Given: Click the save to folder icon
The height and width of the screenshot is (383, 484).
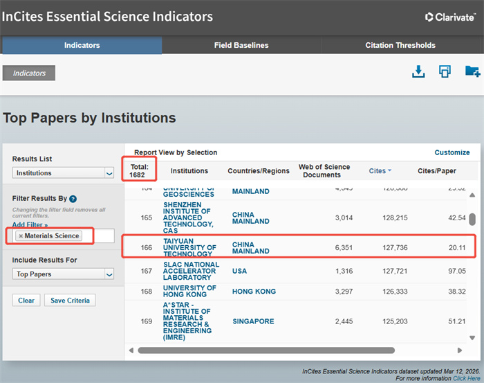Looking at the screenshot, I should click(472, 71).
